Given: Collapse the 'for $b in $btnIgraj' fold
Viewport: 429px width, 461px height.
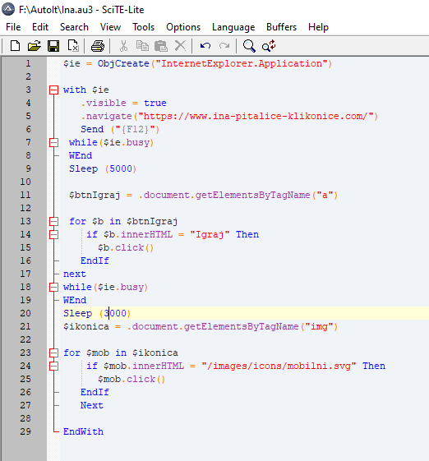Looking at the screenshot, I should 53,221.
